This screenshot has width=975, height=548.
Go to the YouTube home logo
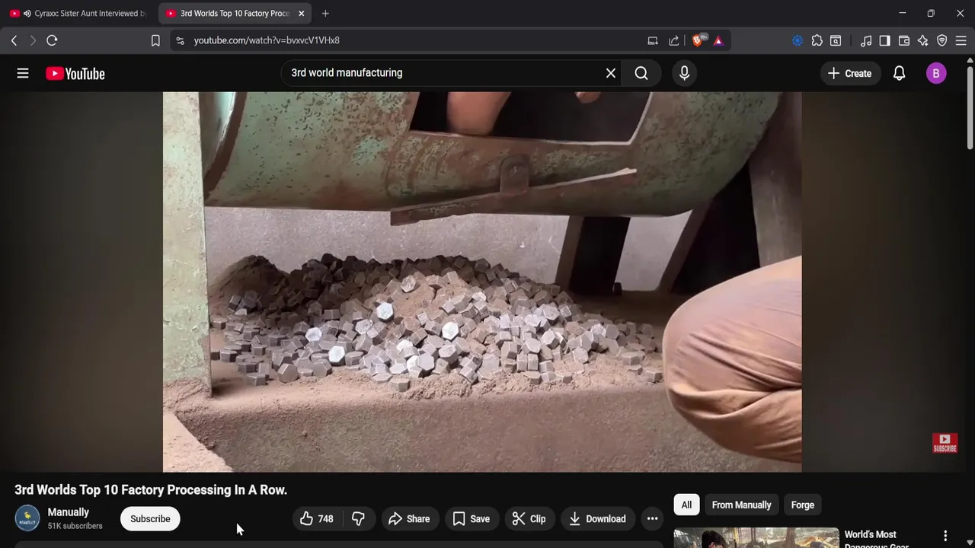coord(75,73)
